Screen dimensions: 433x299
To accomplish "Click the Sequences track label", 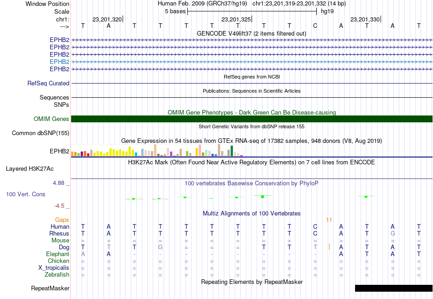I will click(x=54, y=97).
